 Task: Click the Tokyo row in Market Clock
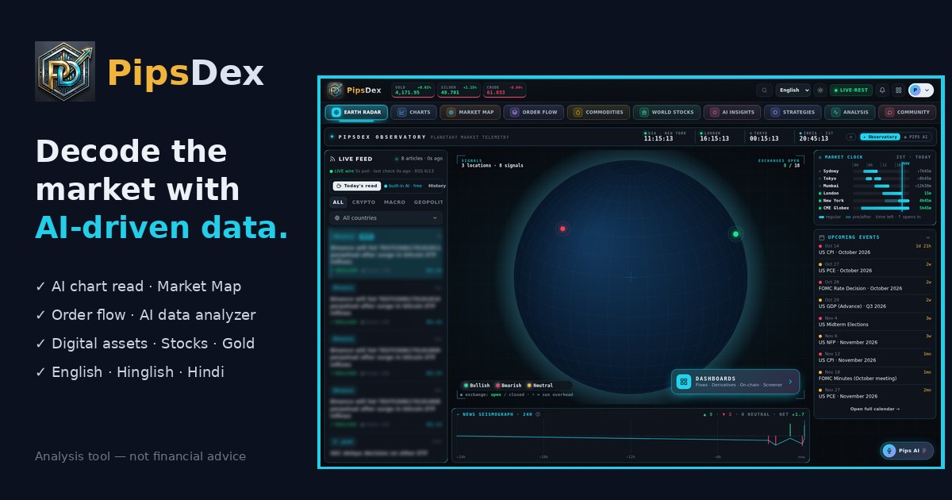click(x=876, y=178)
